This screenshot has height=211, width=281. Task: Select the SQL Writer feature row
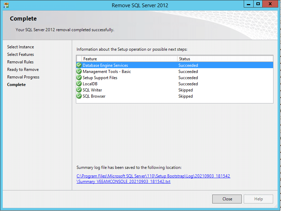[175, 90]
